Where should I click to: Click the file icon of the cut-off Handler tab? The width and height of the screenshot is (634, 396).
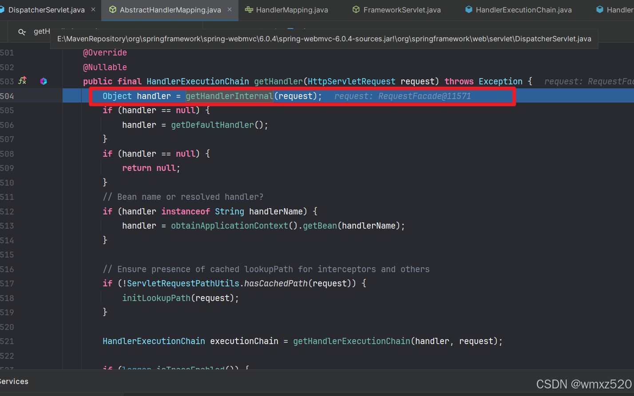point(600,9)
